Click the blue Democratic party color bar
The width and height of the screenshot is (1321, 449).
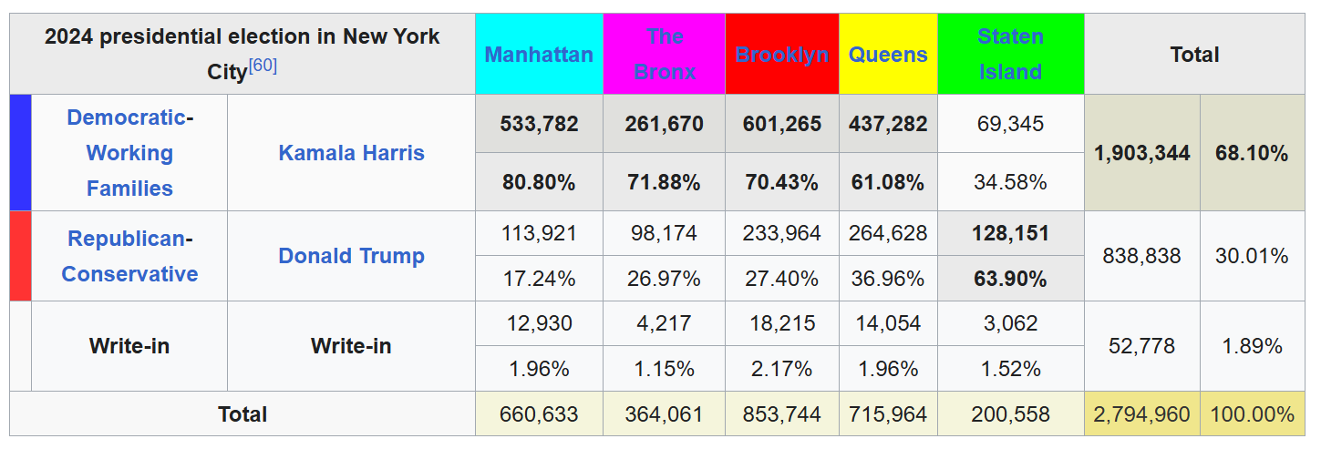coord(20,153)
